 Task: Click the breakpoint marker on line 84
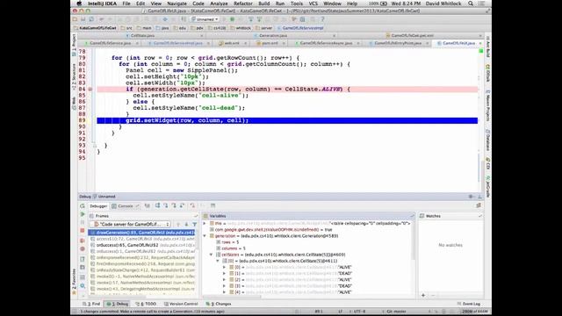pyautogui.click(x=90, y=90)
